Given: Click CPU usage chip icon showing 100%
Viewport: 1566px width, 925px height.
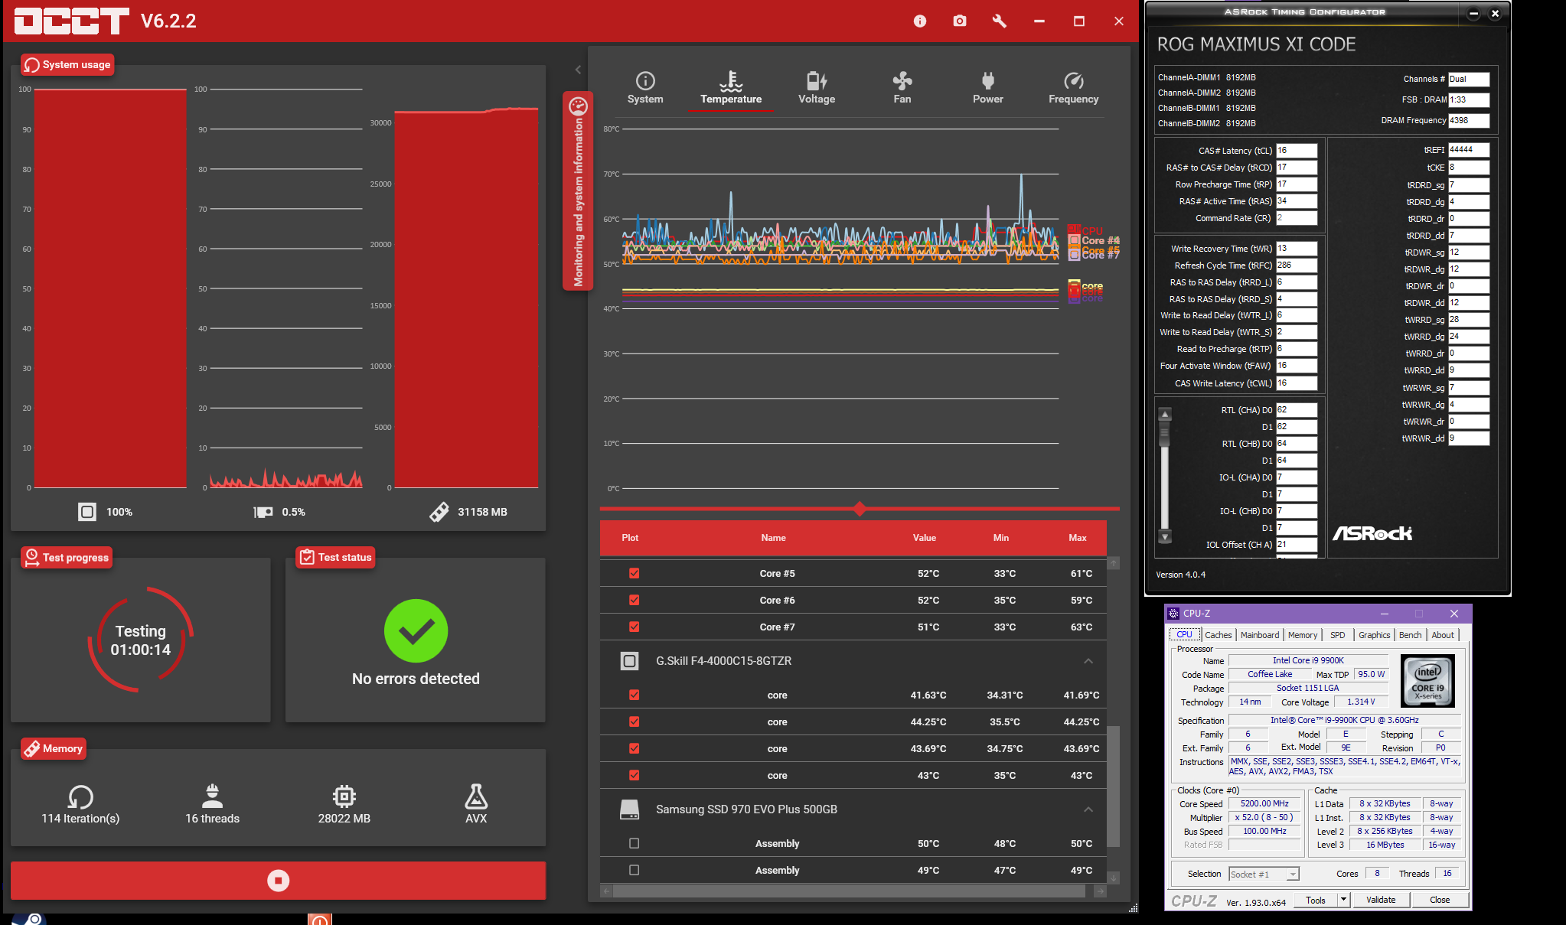Looking at the screenshot, I should (87, 512).
